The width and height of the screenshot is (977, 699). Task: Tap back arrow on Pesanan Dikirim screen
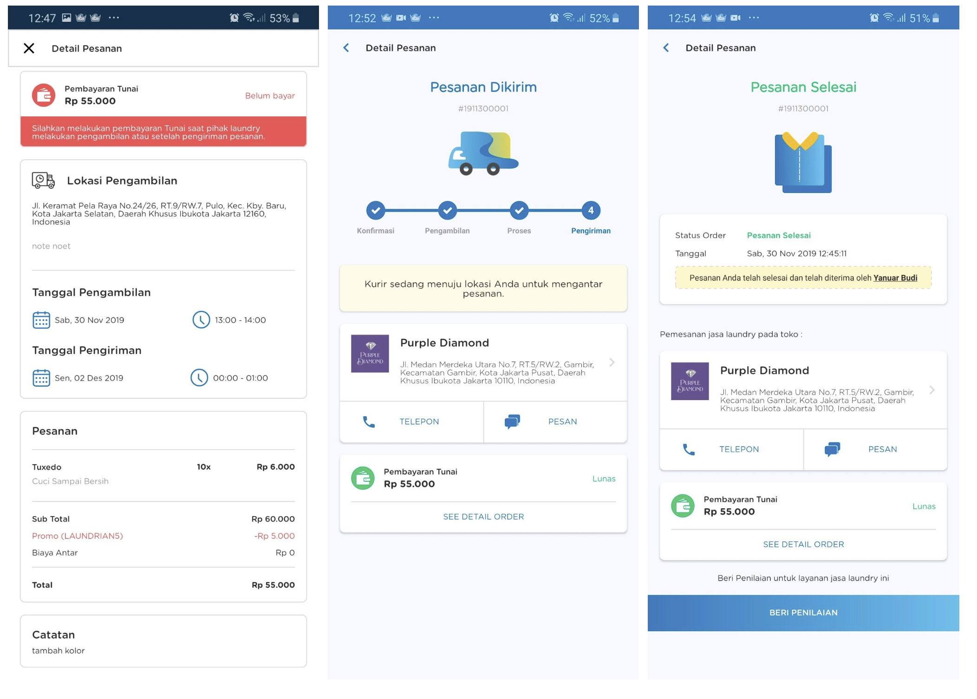(x=346, y=48)
